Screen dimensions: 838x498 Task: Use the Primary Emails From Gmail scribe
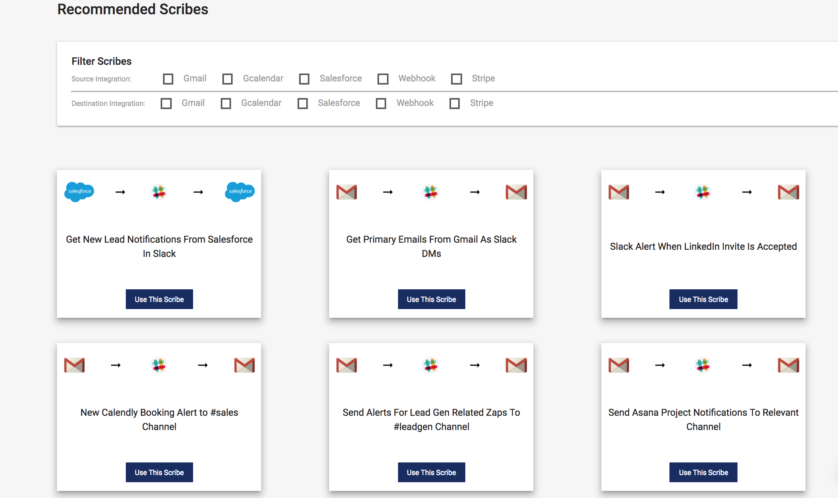click(x=432, y=299)
